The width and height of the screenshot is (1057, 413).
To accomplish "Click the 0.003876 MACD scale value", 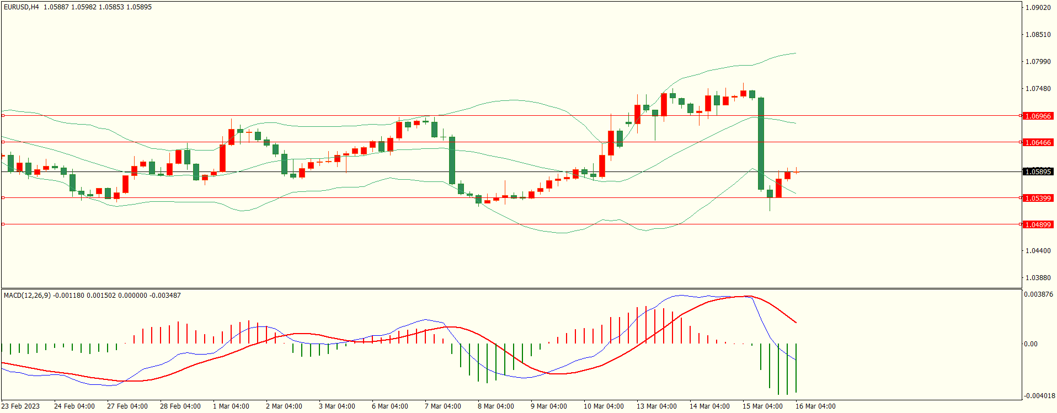I will coord(1038,294).
